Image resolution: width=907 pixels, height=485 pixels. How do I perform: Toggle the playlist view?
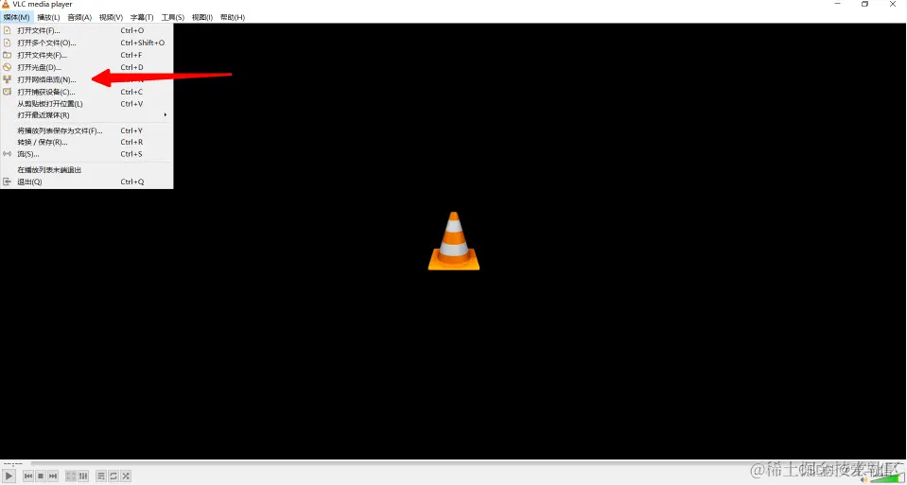[101, 476]
